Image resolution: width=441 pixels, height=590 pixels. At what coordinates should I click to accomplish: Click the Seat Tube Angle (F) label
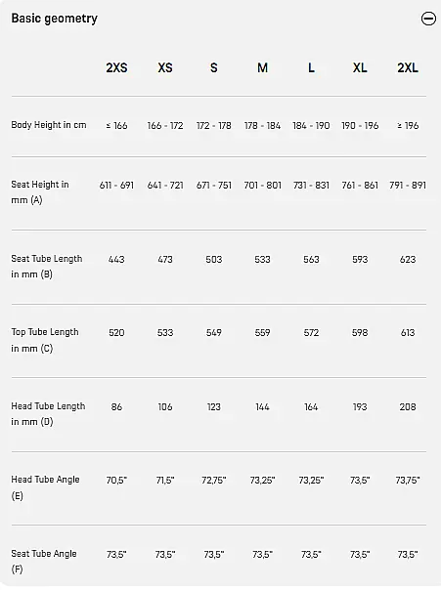44,561
